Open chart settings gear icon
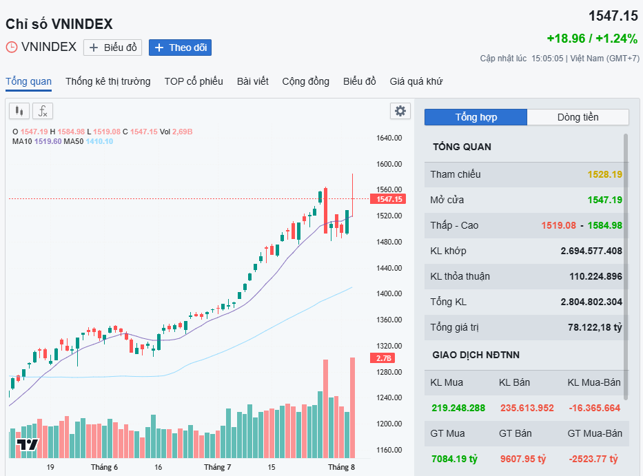 pos(400,111)
